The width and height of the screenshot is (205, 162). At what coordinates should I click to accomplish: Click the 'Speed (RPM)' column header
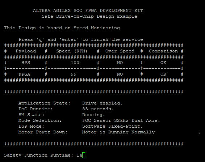point(72,51)
